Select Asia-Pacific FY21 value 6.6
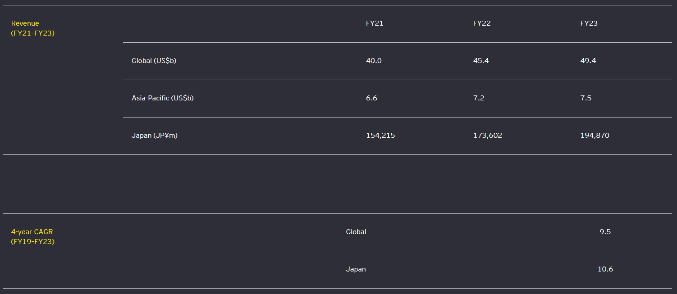The image size is (677, 294). click(x=371, y=98)
